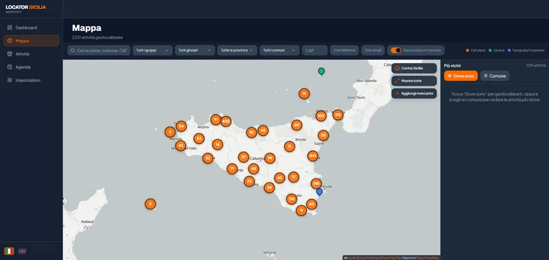Toggle the Con email filter
This screenshot has height=260, width=549.
click(x=373, y=50)
